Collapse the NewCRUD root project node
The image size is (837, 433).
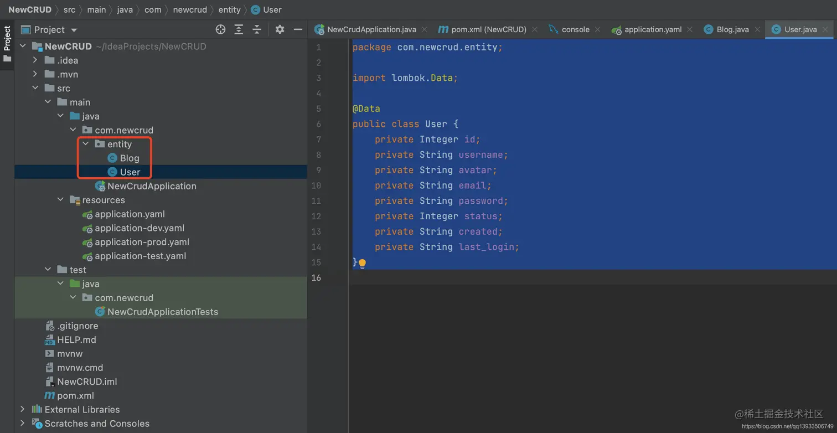coord(23,47)
